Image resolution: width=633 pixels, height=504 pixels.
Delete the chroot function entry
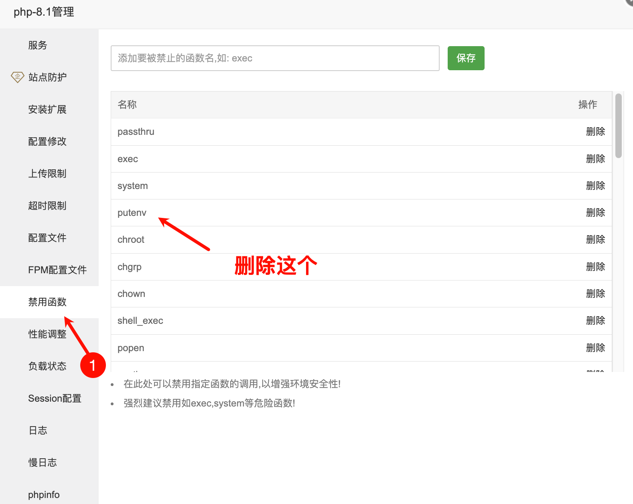click(x=595, y=240)
